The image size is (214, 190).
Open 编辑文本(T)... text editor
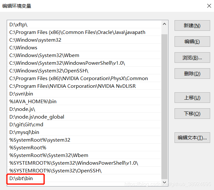pos(192,138)
